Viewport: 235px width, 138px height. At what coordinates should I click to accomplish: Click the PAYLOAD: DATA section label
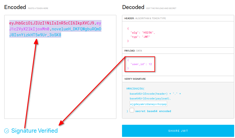(x=133, y=51)
